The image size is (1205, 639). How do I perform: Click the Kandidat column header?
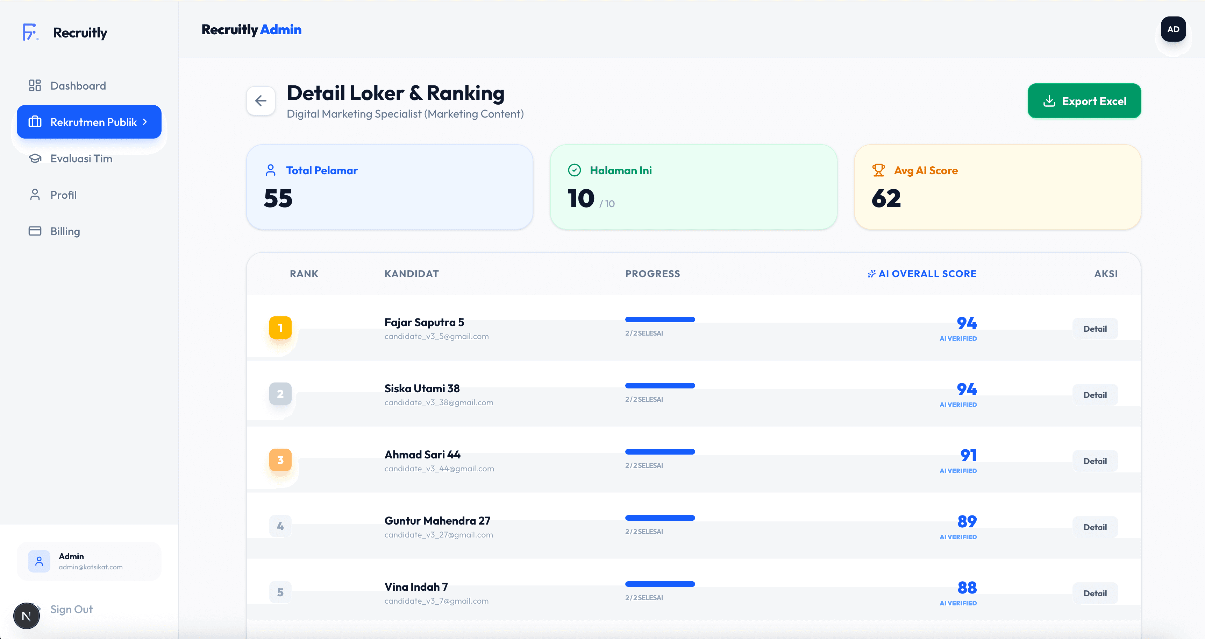(x=411, y=274)
